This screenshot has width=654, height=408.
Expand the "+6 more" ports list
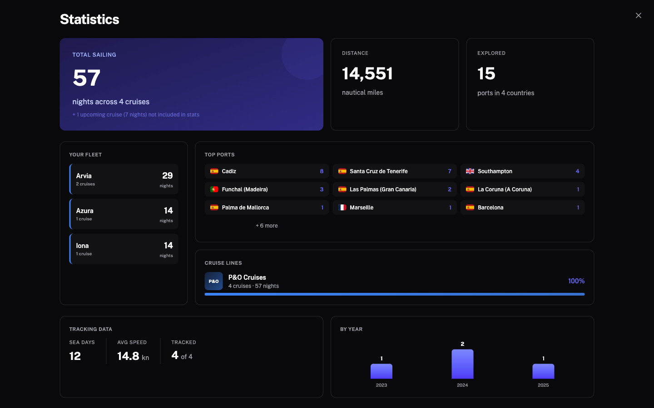point(267,225)
